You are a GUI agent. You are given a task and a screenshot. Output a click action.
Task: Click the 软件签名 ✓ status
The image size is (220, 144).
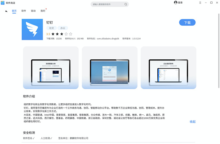[29, 138]
